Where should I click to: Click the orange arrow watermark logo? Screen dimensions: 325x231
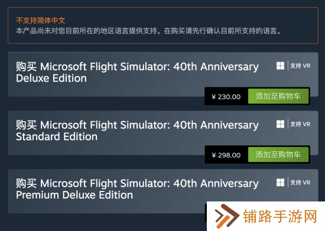[226, 216]
